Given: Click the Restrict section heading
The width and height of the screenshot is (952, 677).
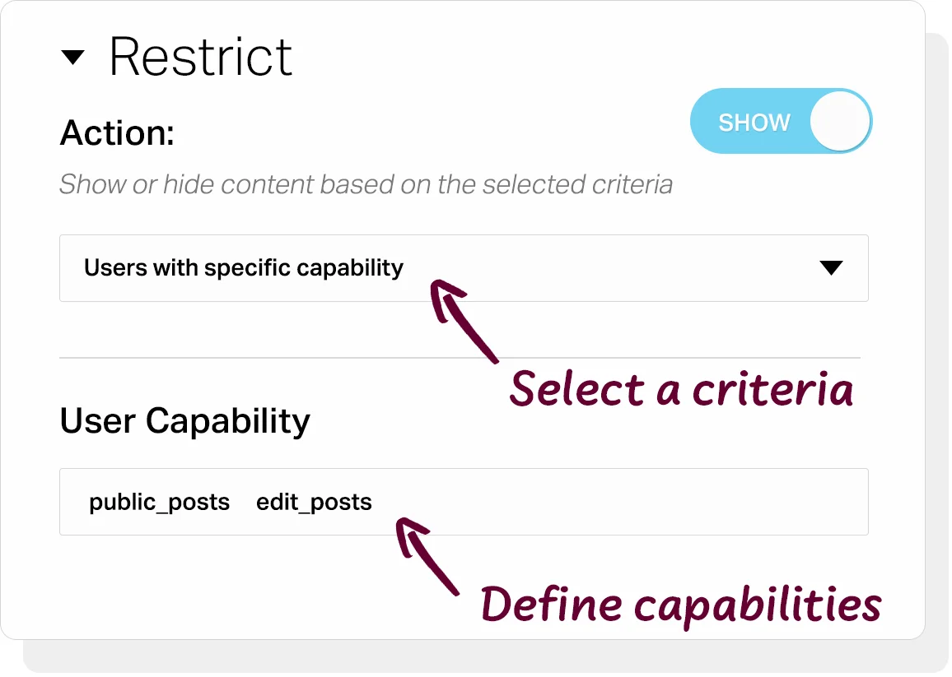Looking at the screenshot, I should coord(200,57).
